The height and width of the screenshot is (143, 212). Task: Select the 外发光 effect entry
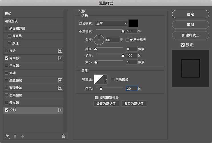coord(14,103)
